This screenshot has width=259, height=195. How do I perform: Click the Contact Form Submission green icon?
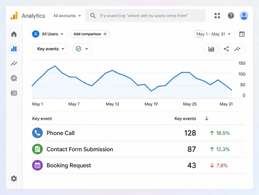[37, 149]
